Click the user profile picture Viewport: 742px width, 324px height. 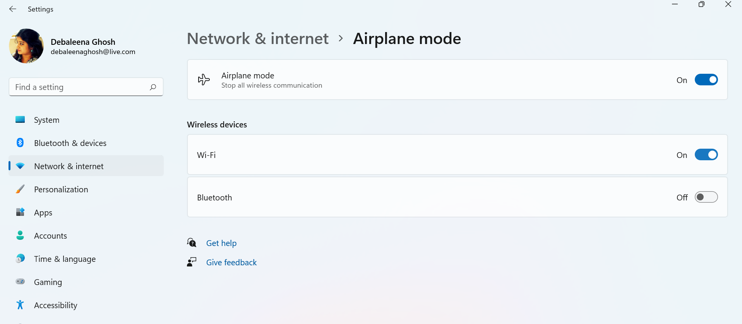click(x=26, y=46)
